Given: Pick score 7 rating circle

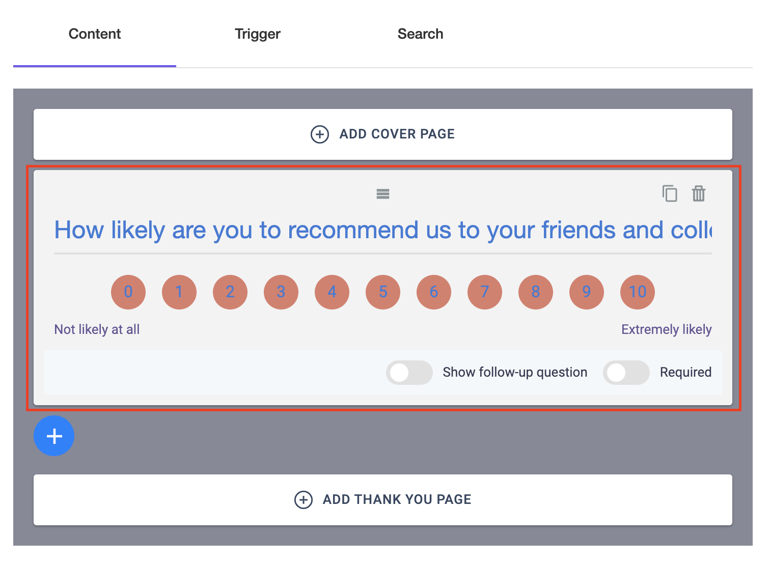Looking at the screenshot, I should [485, 292].
